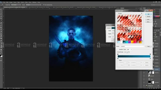Toggle visibility of the man layer
The height and width of the screenshot is (90, 161).
pos(144,76)
